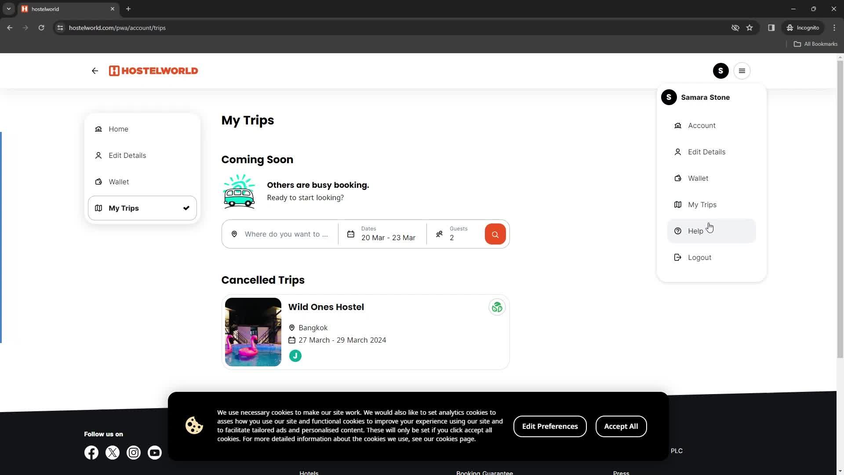The height and width of the screenshot is (475, 844).
Task: Click the guests person icon
Action: tap(439, 234)
